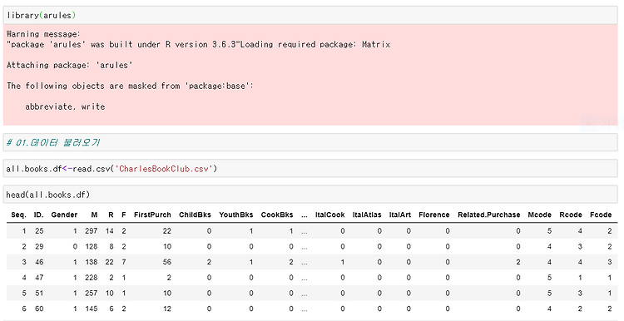Click the '...' truncated columns header
This screenshot has width=624, height=321.
coord(305,215)
